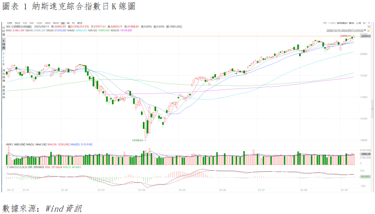Click the chart title 納斯達克綜合指數日K線圖
The height and width of the screenshot is (214, 375).
[84, 6]
